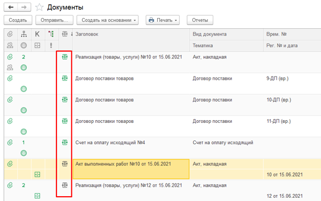Click the Отправить... button
Screen dimensions: 321x201
(x=54, y=20)
